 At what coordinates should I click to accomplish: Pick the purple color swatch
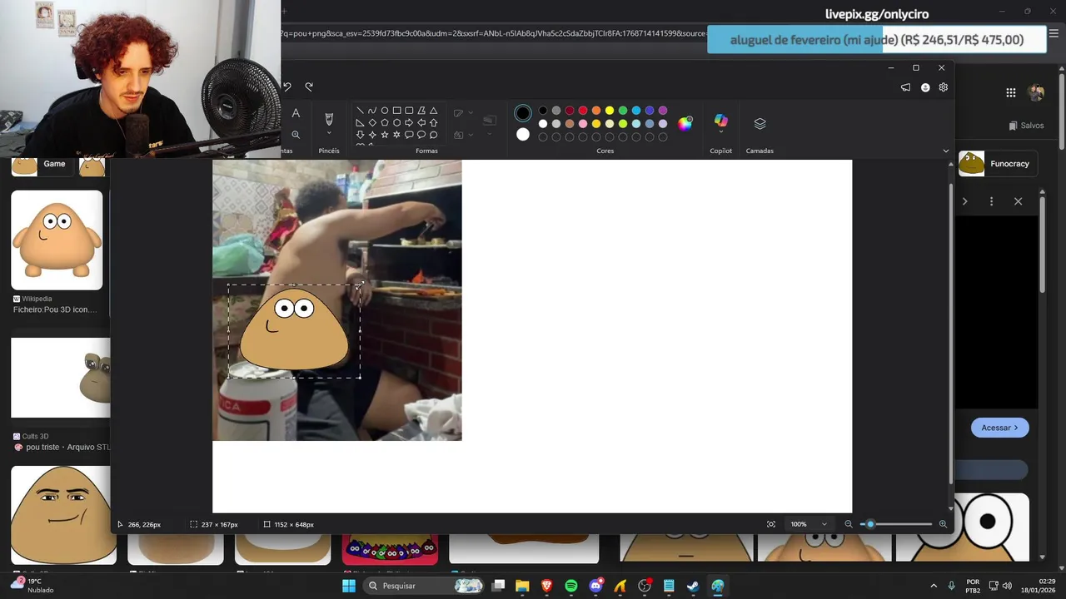coord(663,111)
